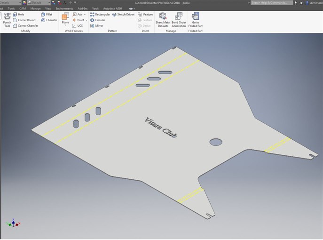Use the Mirror pattern tool

point(97,26)
